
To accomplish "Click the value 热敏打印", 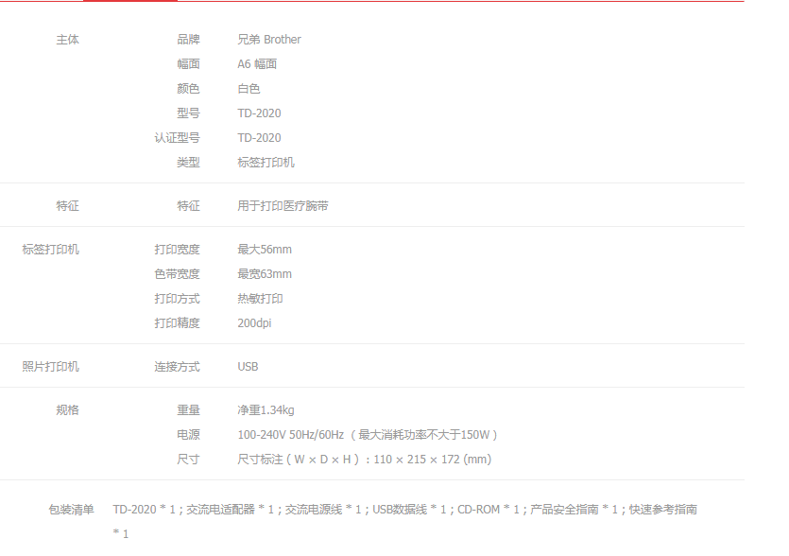I will tap(260, 299).
